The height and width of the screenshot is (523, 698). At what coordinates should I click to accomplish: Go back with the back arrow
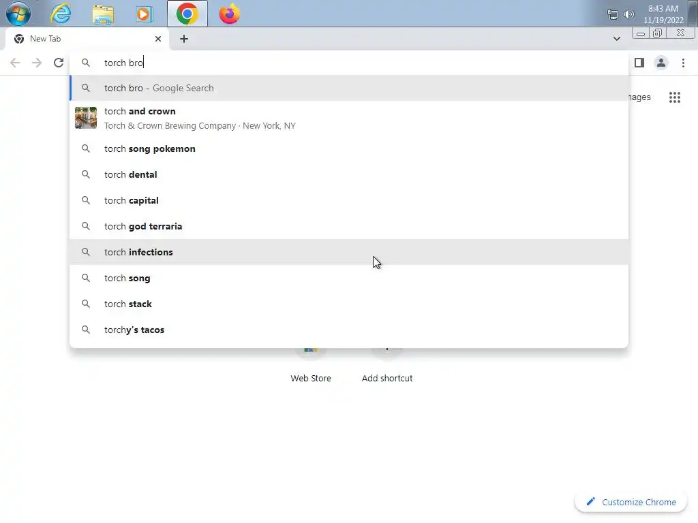[15, 63]
